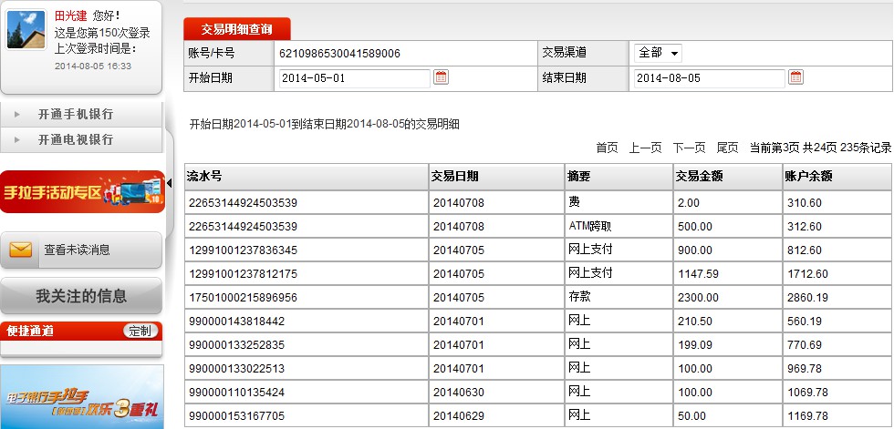
Task: Click the 开始日期 input field
Action: pos(354,78)
